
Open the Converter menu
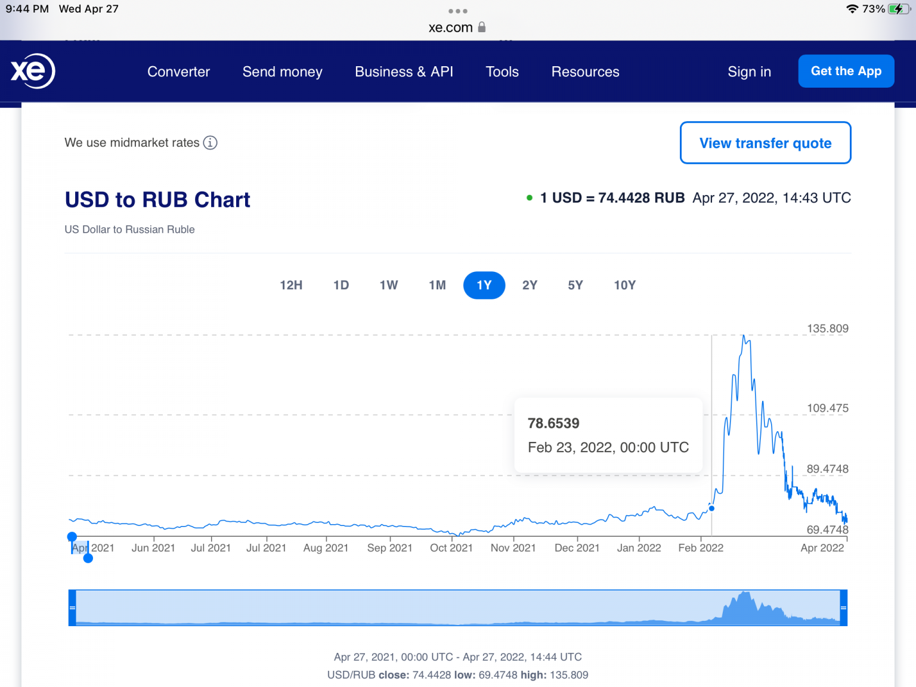point(179,72)
